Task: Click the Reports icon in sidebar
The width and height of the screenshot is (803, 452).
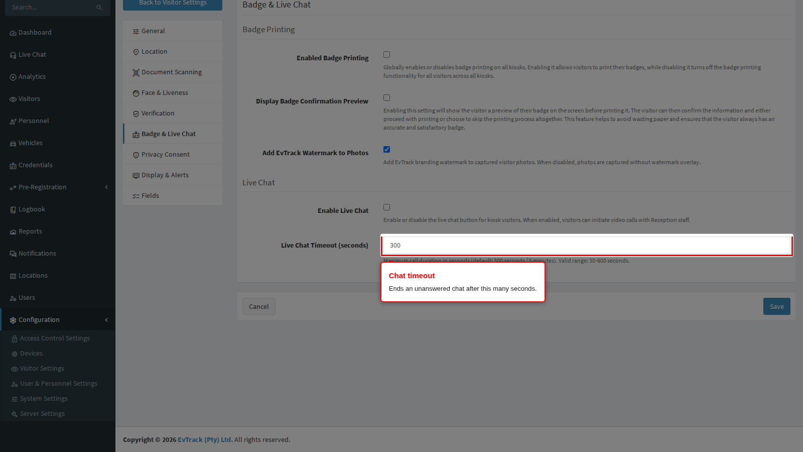Action: tap(13, 232)
